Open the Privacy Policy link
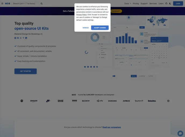185x137 pixels. pos(81,15)
